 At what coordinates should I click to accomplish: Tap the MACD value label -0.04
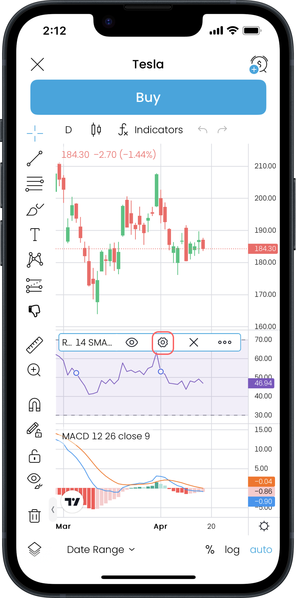pyautogui.click(x=261, y=482)
